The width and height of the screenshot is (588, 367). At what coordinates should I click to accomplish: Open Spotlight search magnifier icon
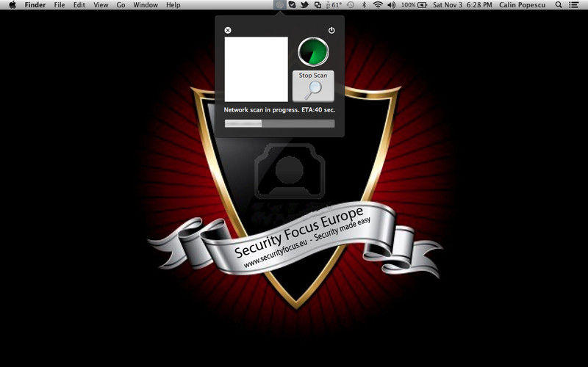pyautogui.click(x=559, y=5)
